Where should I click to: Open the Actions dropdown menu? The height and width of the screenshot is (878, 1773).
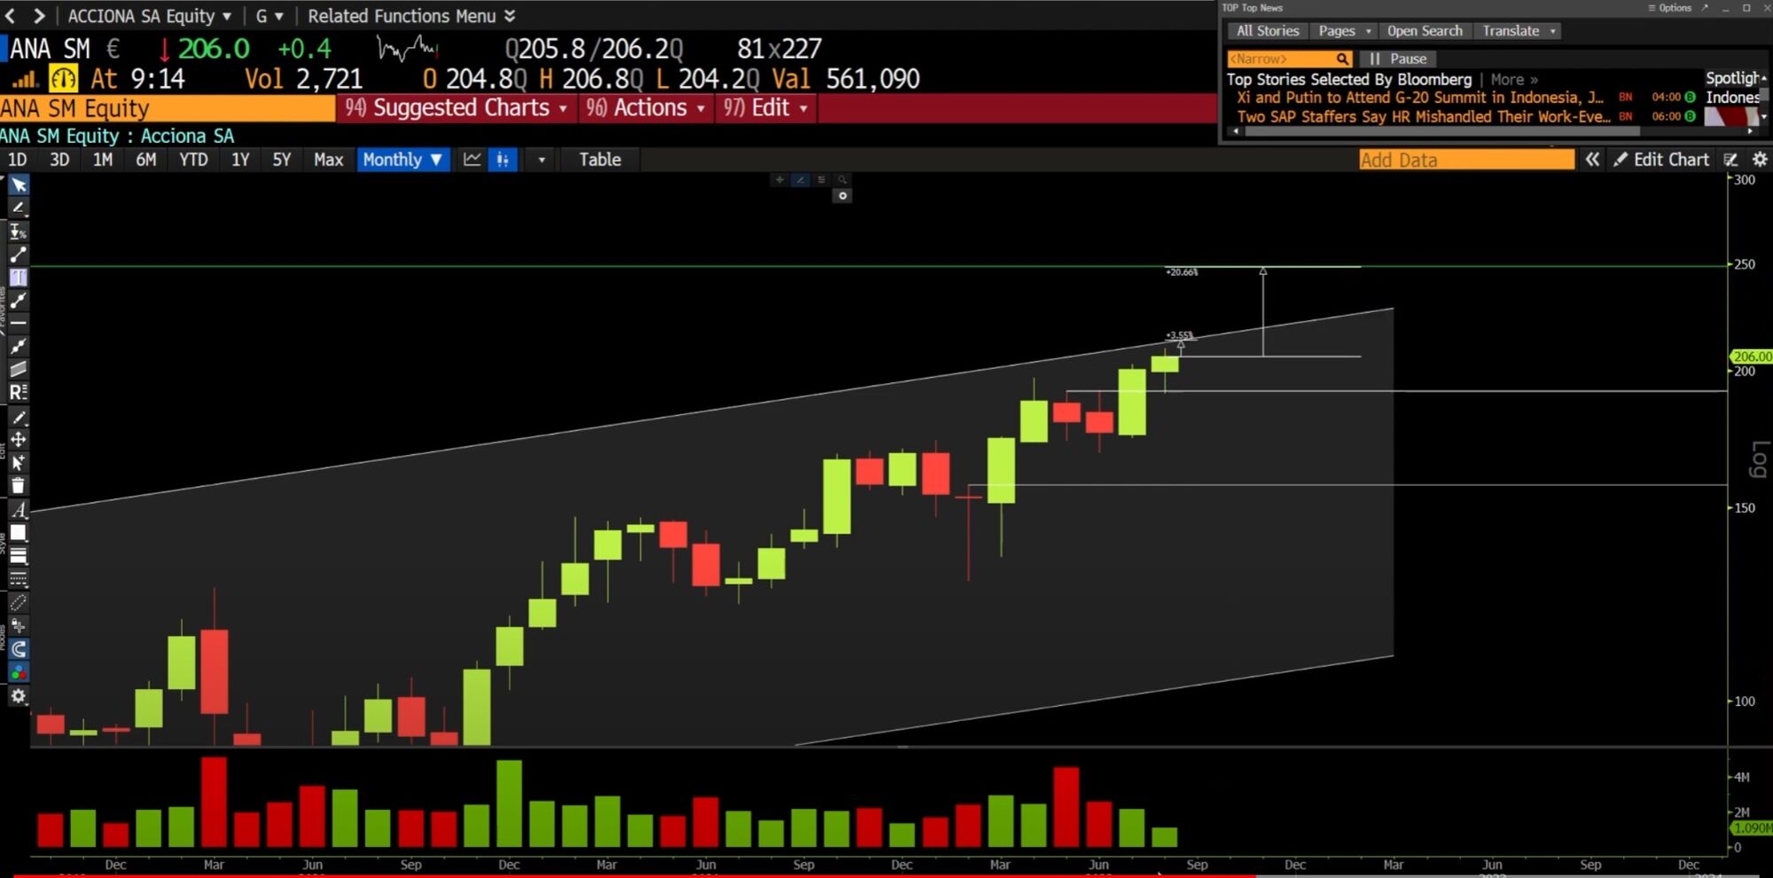pos(646,108)
